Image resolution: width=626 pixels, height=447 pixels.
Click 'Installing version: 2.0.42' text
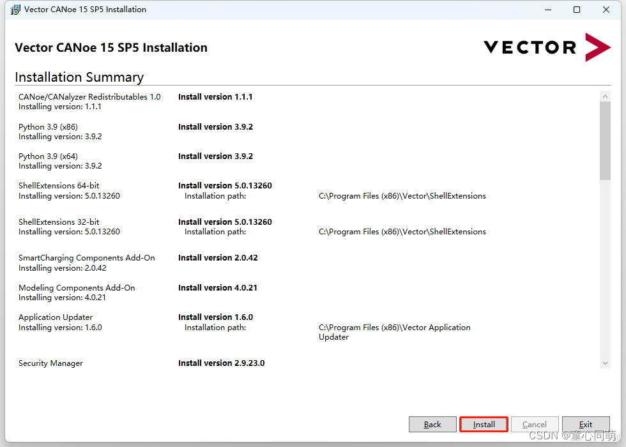click(63, 268)
